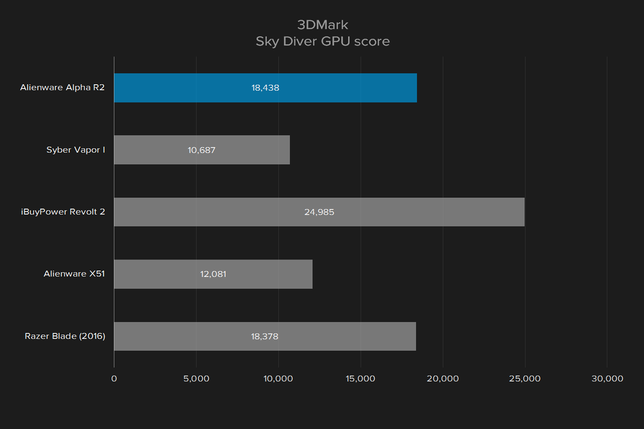
Task: Click the '3DMark' chart title
Action: tap(323, 25)
